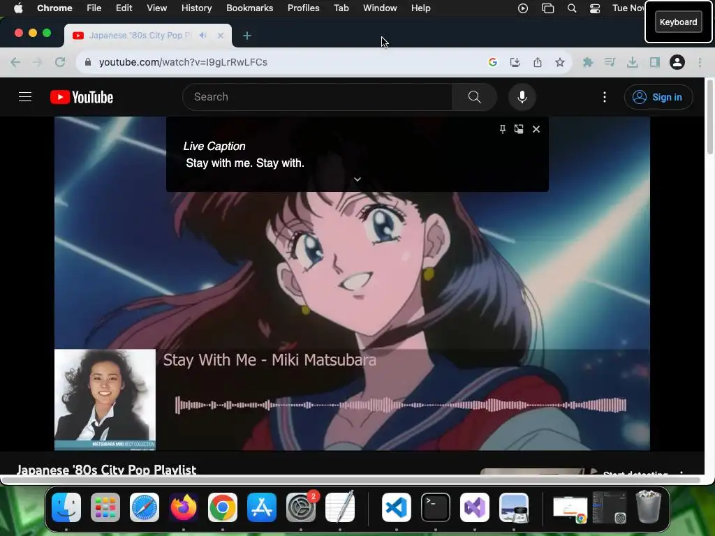The height and width of the screenshot is (536, 715).
Task: Open System Settings from the Dock
Action: coord(301,507)
